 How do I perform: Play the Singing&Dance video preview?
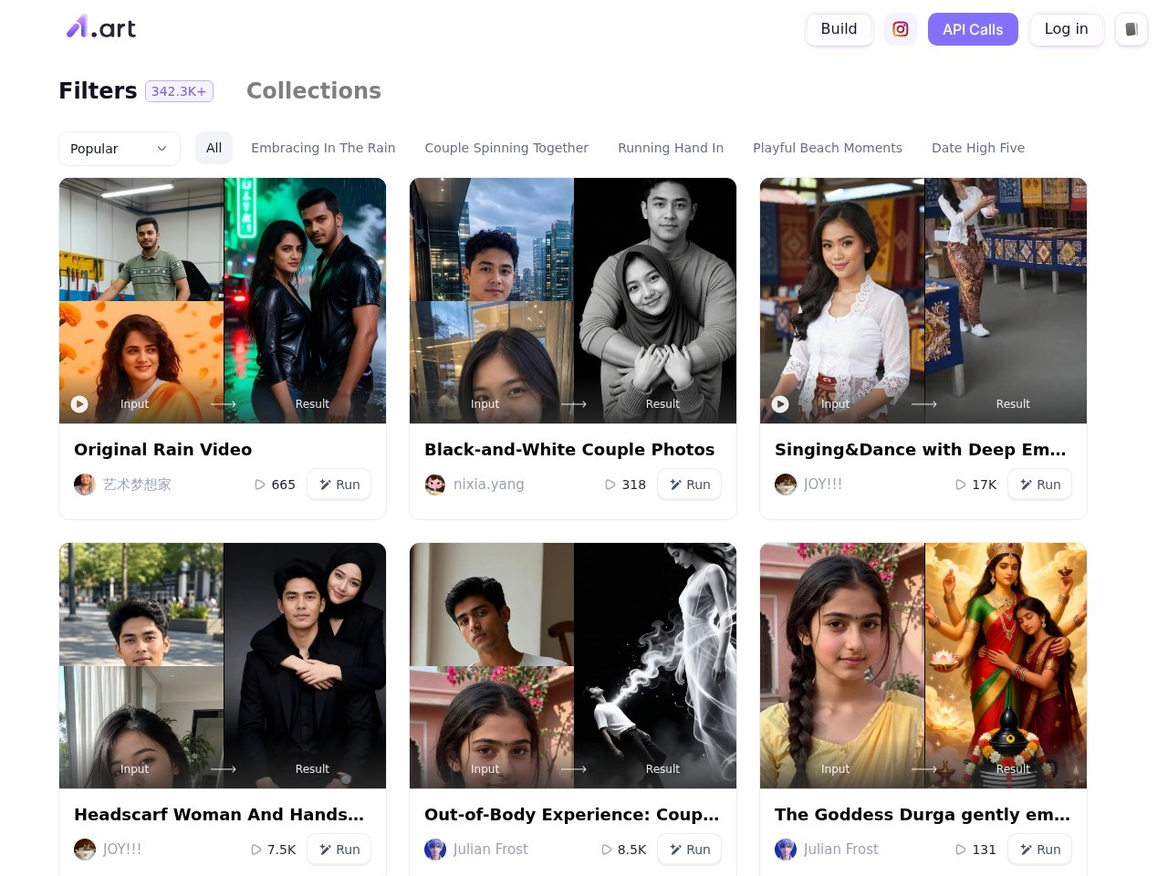pyautogui.click(x=780, y=403)
